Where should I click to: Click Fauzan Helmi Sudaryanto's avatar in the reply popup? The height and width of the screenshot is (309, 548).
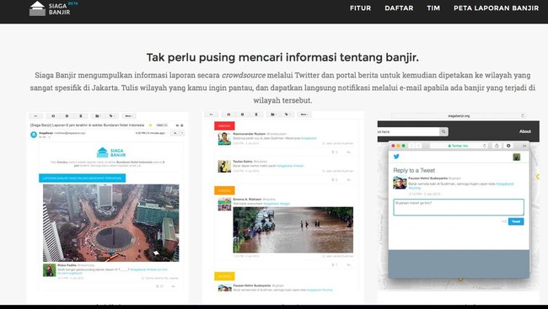(x=400, y=183)
